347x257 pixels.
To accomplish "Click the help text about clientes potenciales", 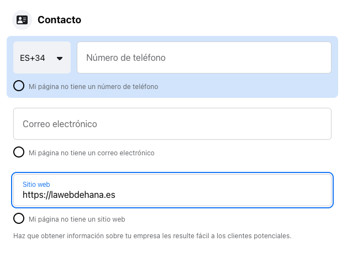I will point(153,236).
